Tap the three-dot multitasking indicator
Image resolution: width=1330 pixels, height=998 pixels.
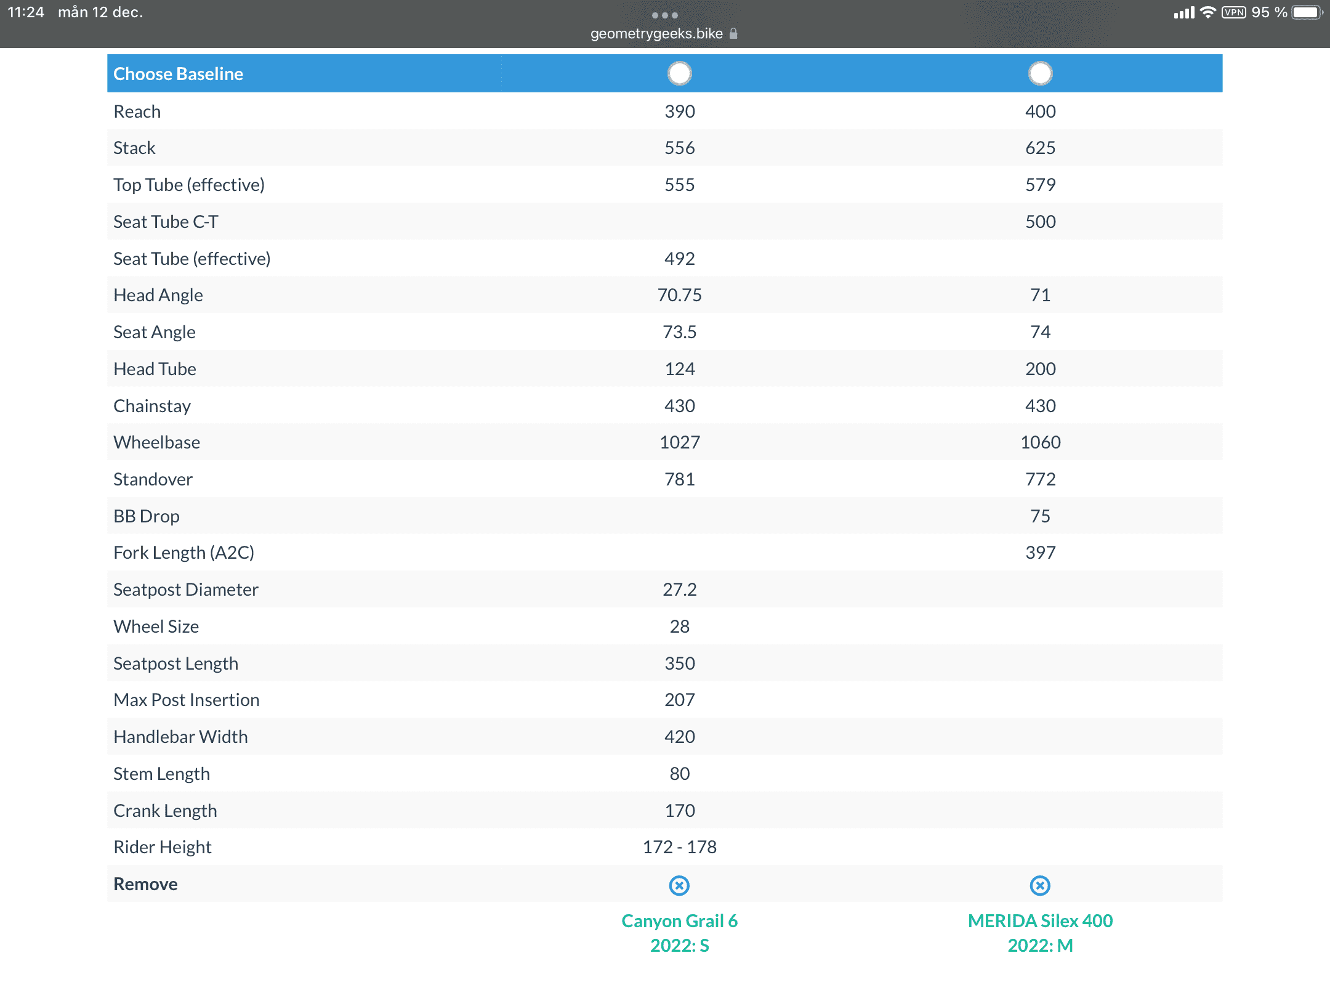[x=664, y=15]
